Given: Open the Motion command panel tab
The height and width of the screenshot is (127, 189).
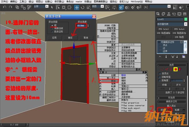Looking at the screenshot, I should tap(174, 14).
